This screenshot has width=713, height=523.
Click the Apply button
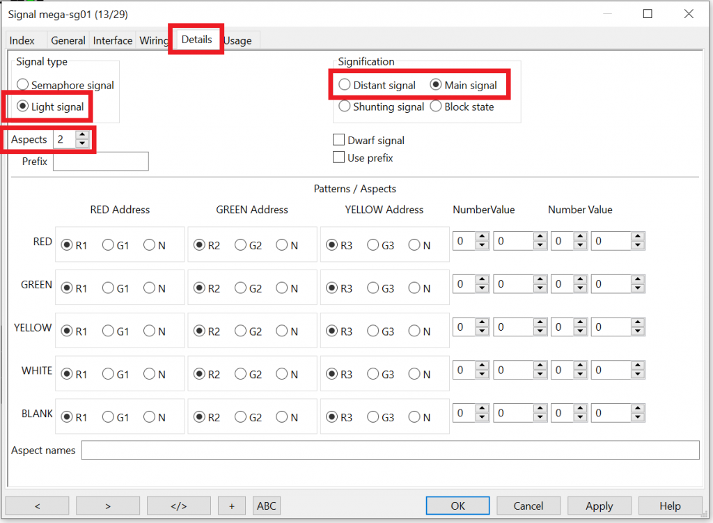(x=599, y=506)
